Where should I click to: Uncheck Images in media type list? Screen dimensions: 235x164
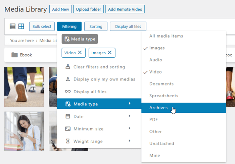pyautogui.click(x=157, y=48)
